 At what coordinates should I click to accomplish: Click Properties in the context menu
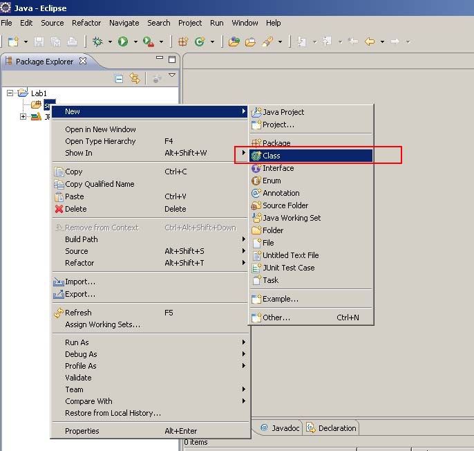click(150, 431)
